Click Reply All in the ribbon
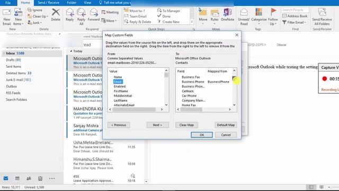Viewport: 339px width, 191px height. point(81,17)
